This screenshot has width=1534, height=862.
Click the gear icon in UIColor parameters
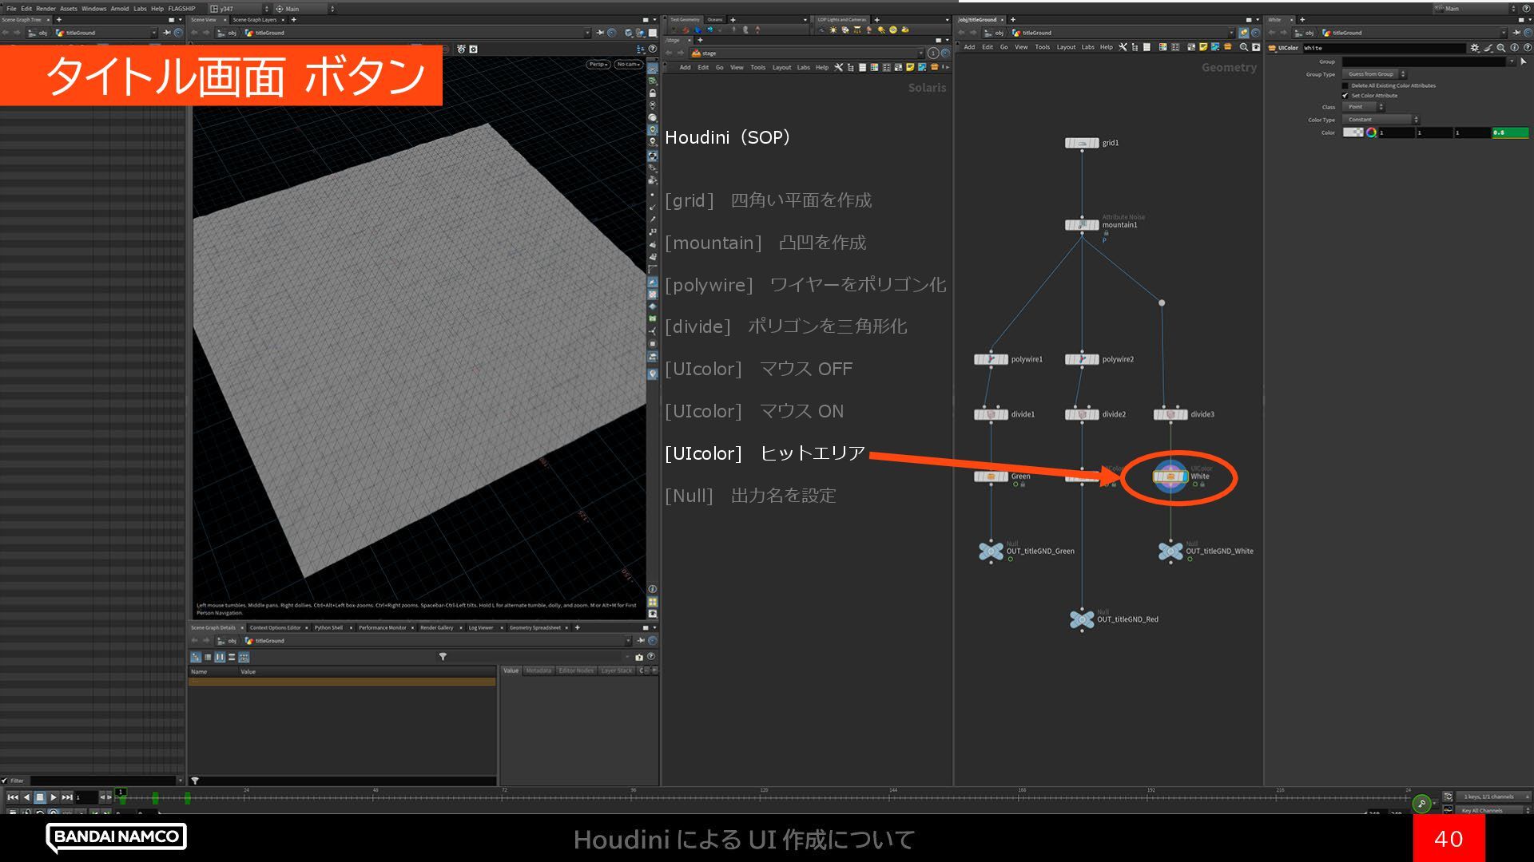(1474, 48)
